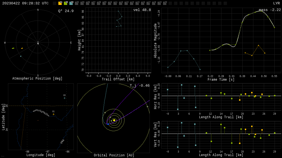Select the vel 48.8 velocity readout
Viewport: 282px width, 158px height.
(142, 10)
